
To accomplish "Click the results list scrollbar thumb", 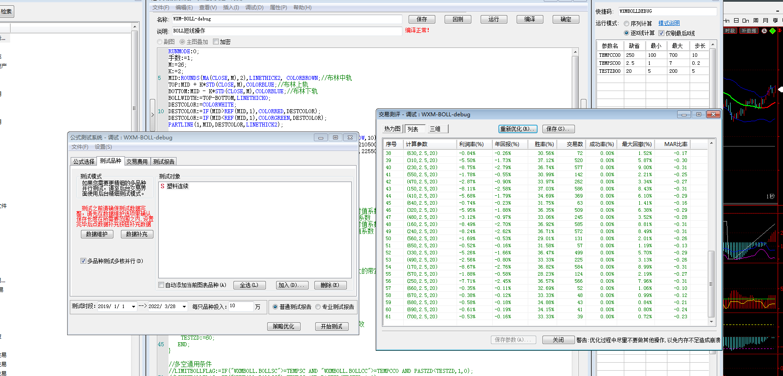I will [x=711, y=284].
